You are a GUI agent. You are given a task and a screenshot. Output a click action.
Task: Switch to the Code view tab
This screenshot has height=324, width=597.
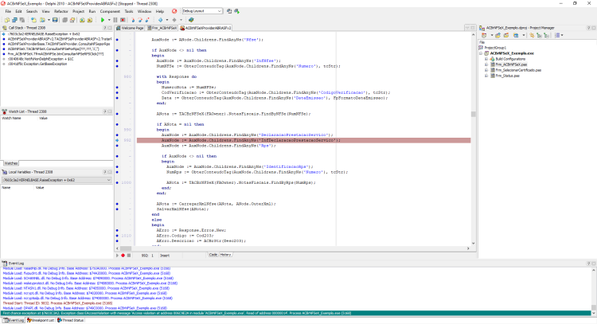coord(213,255)
